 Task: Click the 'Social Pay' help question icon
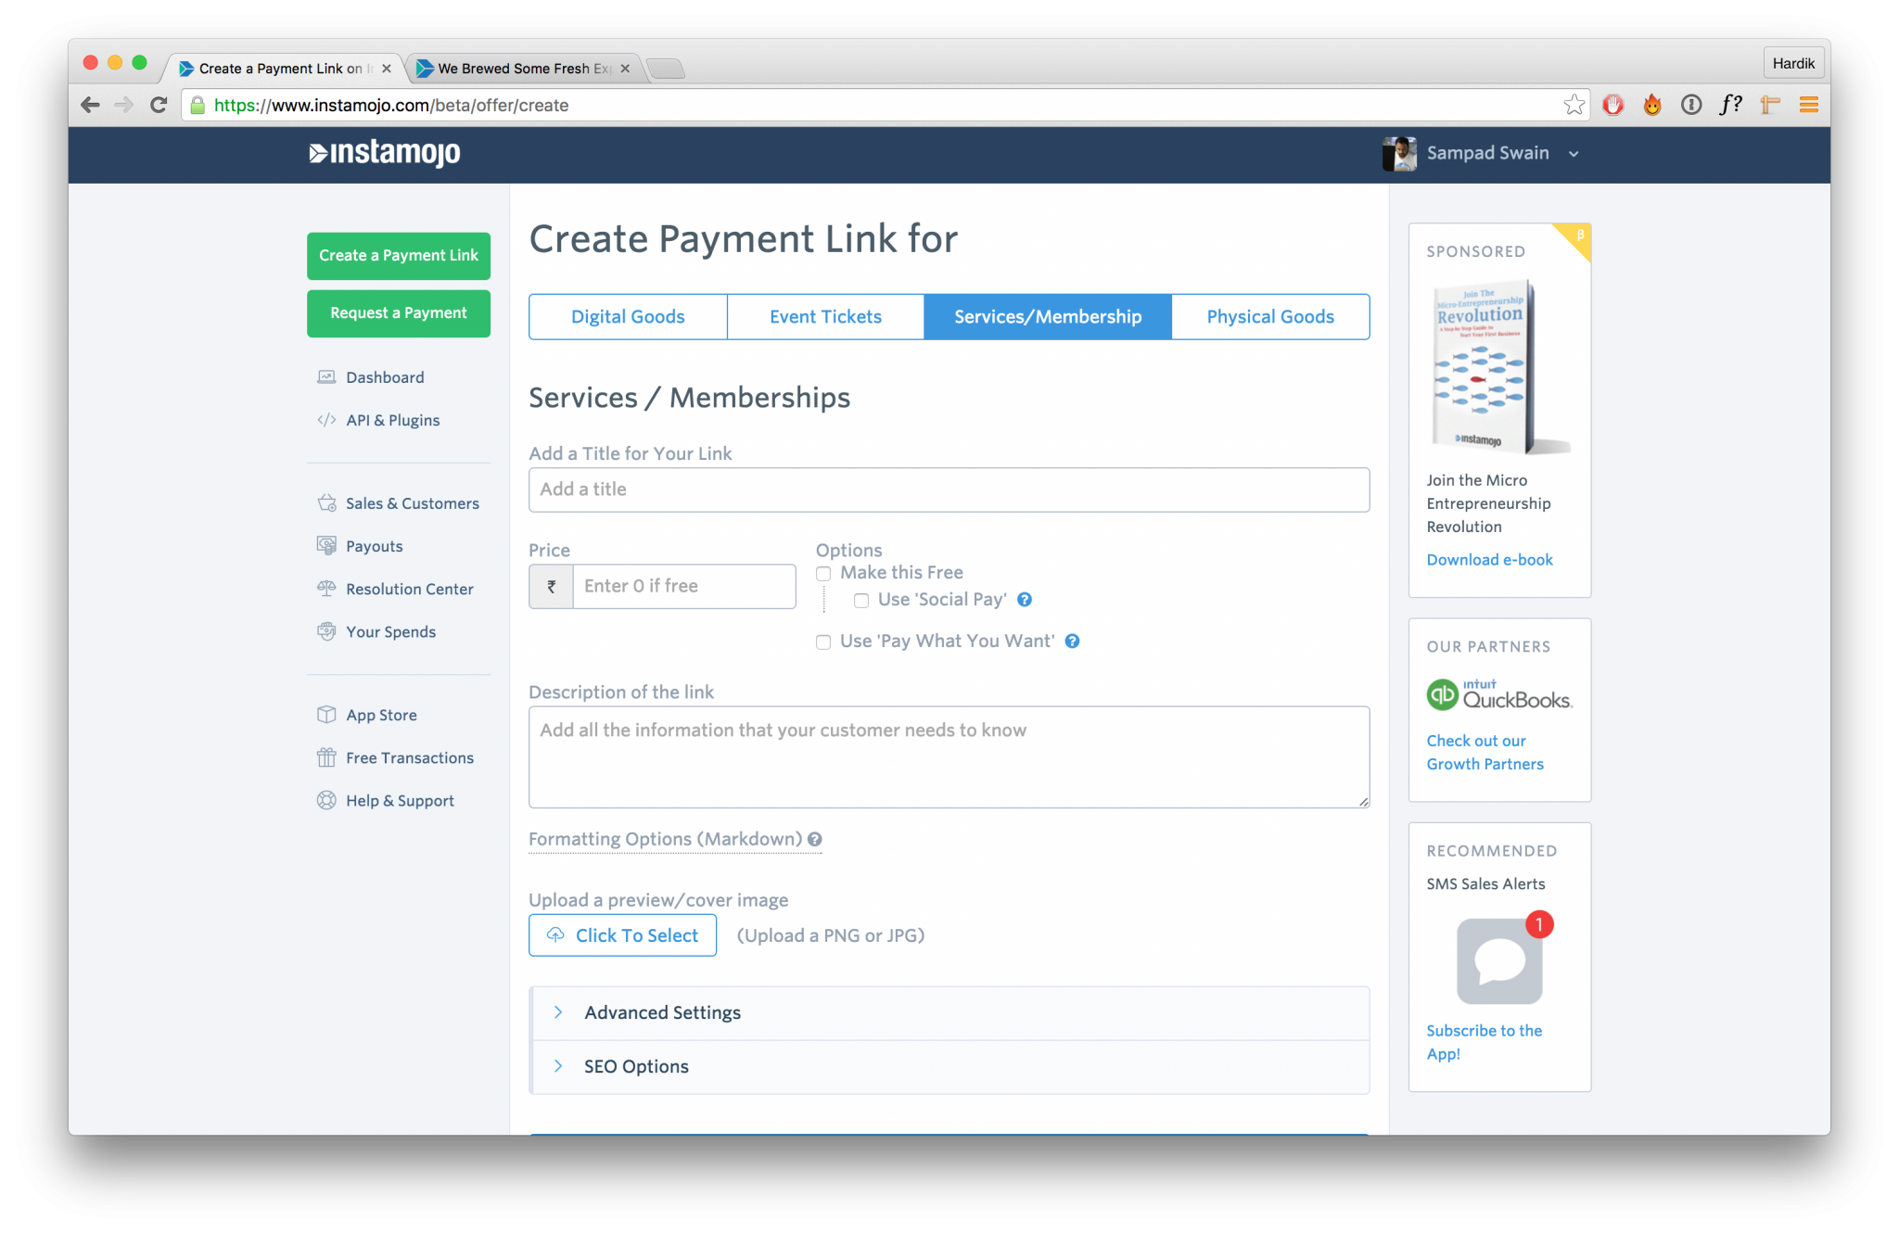[1025, 600]
